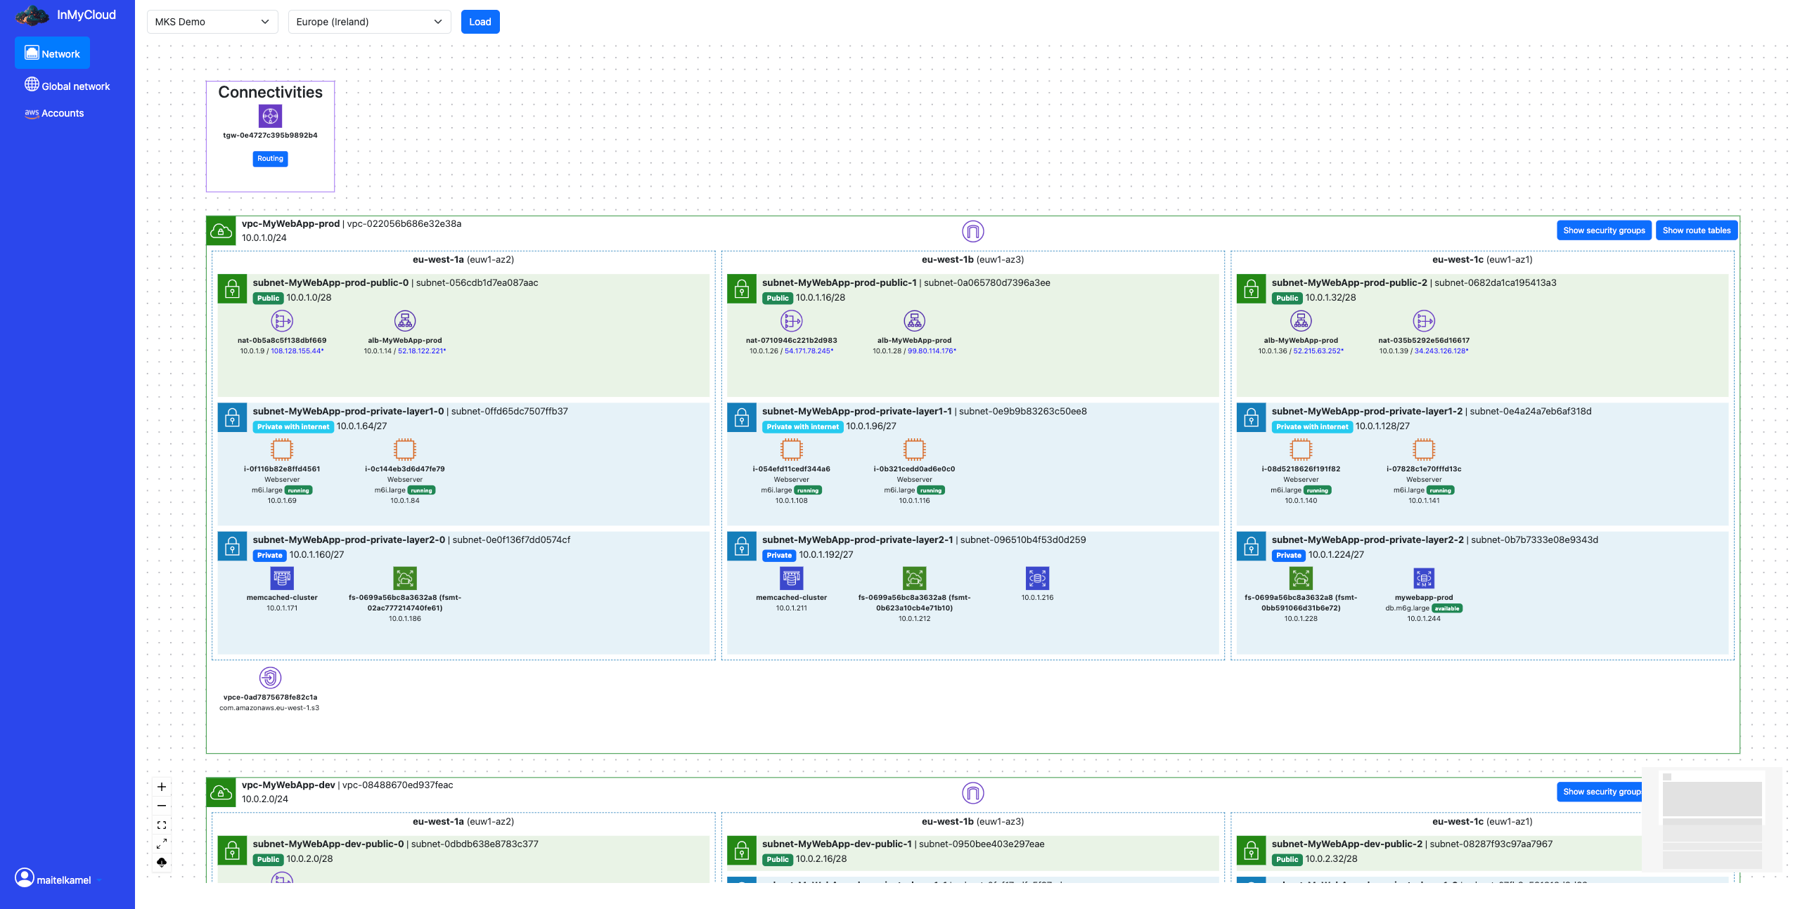1800x909 pixels.
Task: Click alb-MyWebApp-prod icon in public-1 subnet
Action: coord(914,321)
